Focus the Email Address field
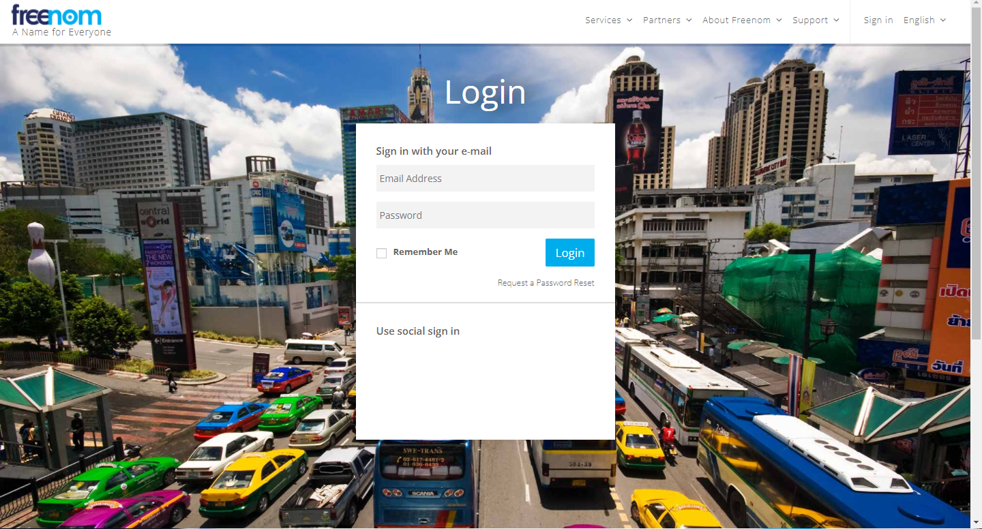This screenshot has height=529, width=982. [485, 179]
